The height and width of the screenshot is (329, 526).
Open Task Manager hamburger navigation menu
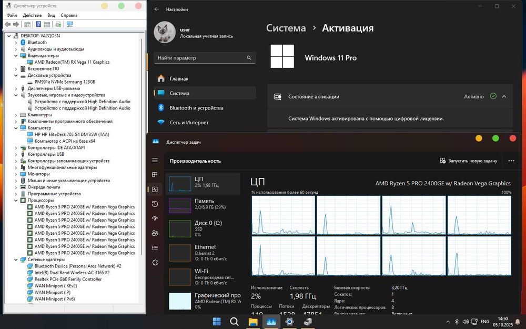point(155,160)
